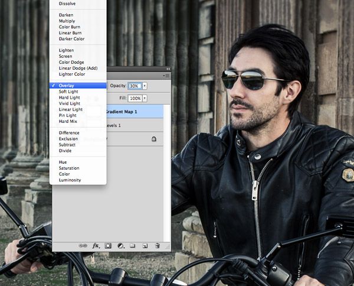
Task: Add a layer mask using the mask icon
Action: [108, 245]
